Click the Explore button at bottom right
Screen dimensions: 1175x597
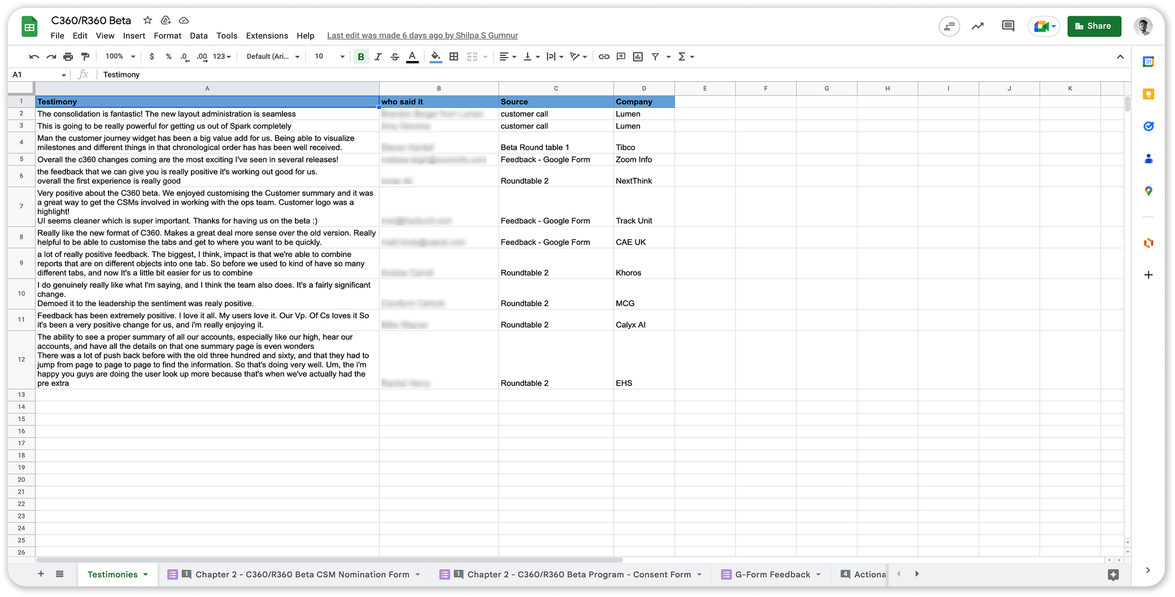[1113, 574]
